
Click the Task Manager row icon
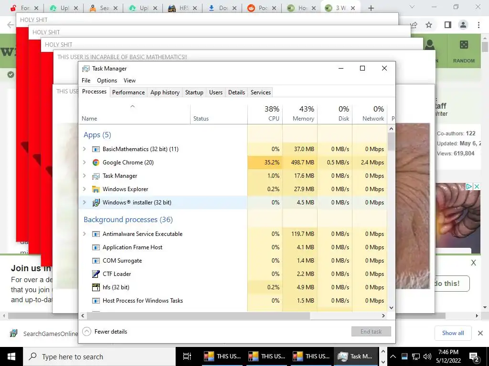[96, 176]
